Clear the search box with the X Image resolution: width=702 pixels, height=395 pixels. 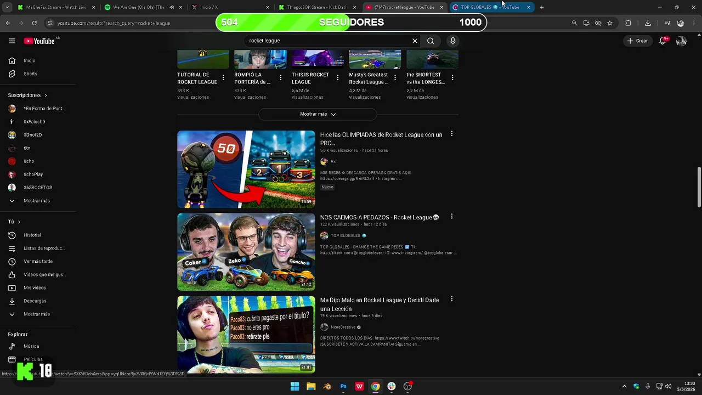(415, 41)
